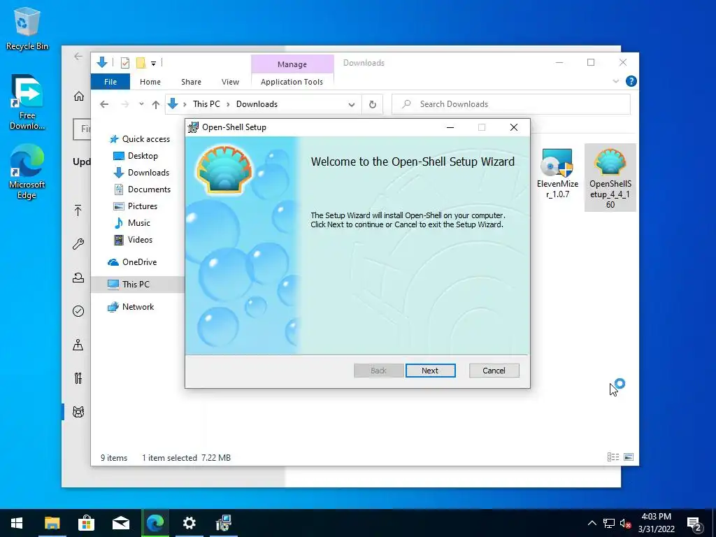Click Properties icon in quick access toolbar
This screenshot has height=537, width=716.
(x=124, y=63)
